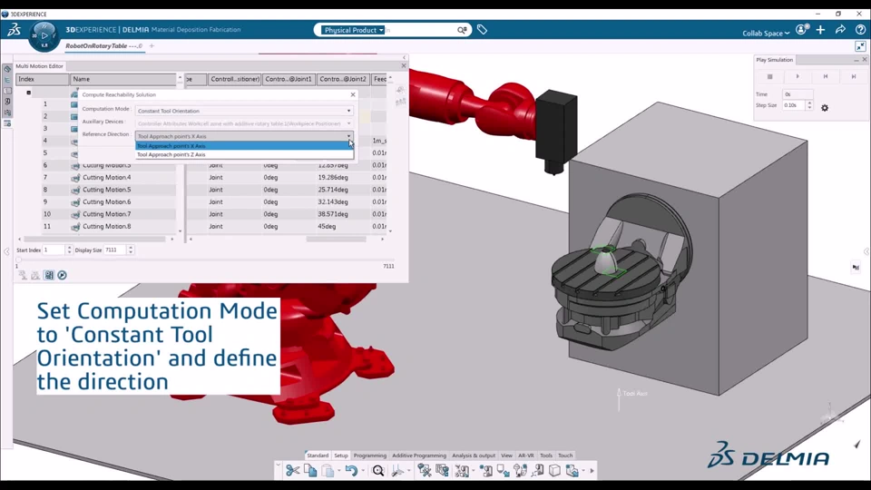Click the tag icon next to search bar
The image size is (871, 490).
coord(482,30)
